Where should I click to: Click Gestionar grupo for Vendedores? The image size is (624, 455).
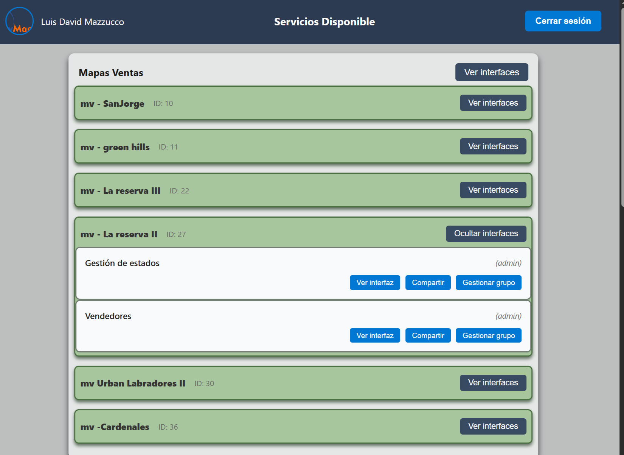488,336
